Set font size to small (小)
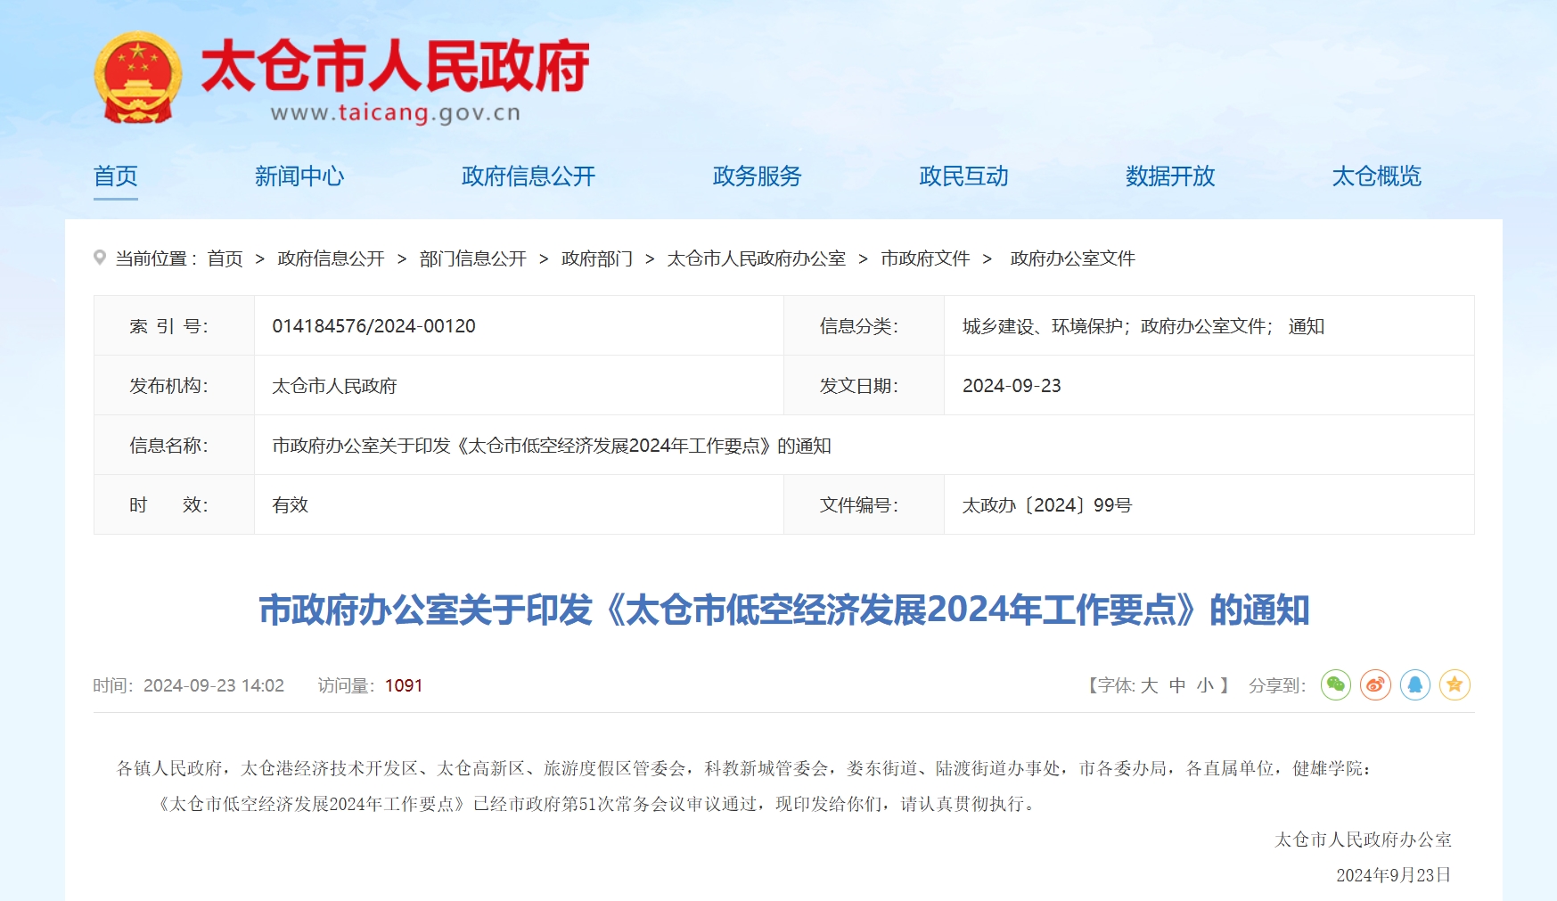Image resolution: width=1557 pixels, height=901 pixels. click(x=1205, y=685)
